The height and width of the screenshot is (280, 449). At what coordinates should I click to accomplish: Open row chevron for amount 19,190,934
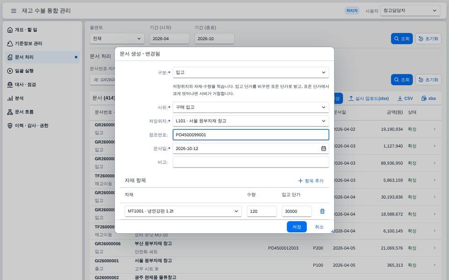click(435, 129)
